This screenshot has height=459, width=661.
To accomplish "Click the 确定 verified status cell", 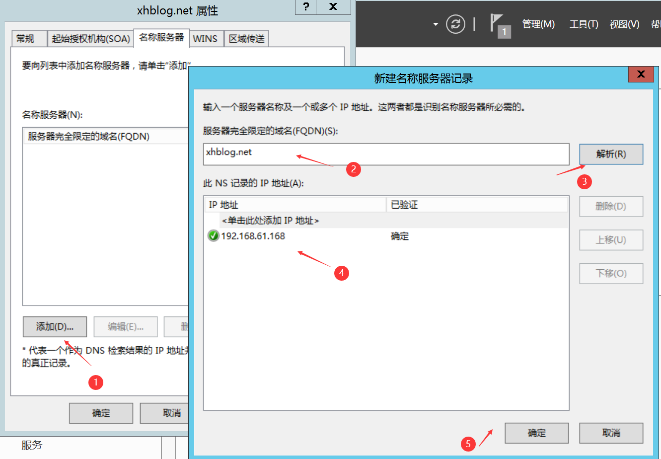I will [400, 236].
